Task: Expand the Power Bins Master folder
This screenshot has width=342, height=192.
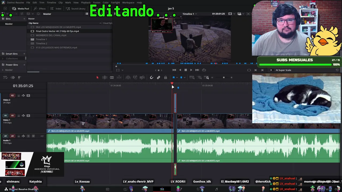Action: [x=3, y=70]
